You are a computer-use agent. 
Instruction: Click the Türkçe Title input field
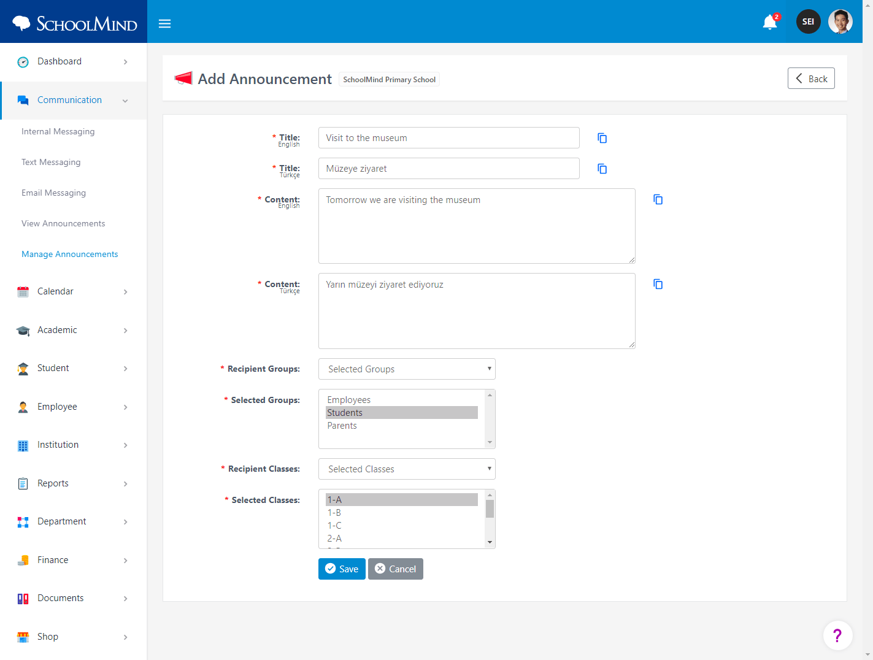(x=448, y=169)
